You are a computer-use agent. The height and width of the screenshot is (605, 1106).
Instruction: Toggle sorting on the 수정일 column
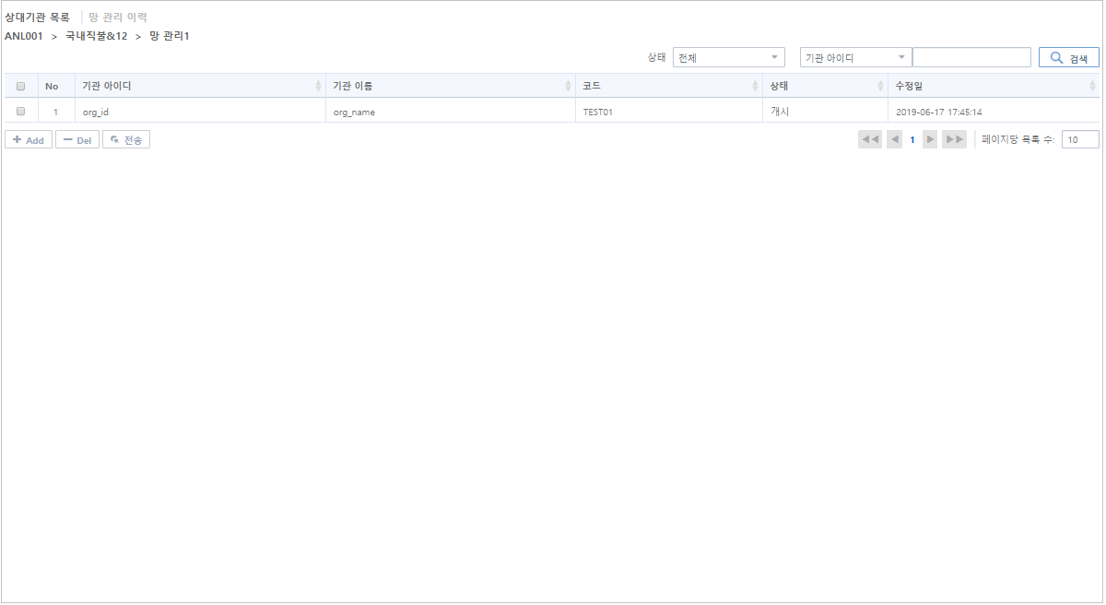[1091, 85]
